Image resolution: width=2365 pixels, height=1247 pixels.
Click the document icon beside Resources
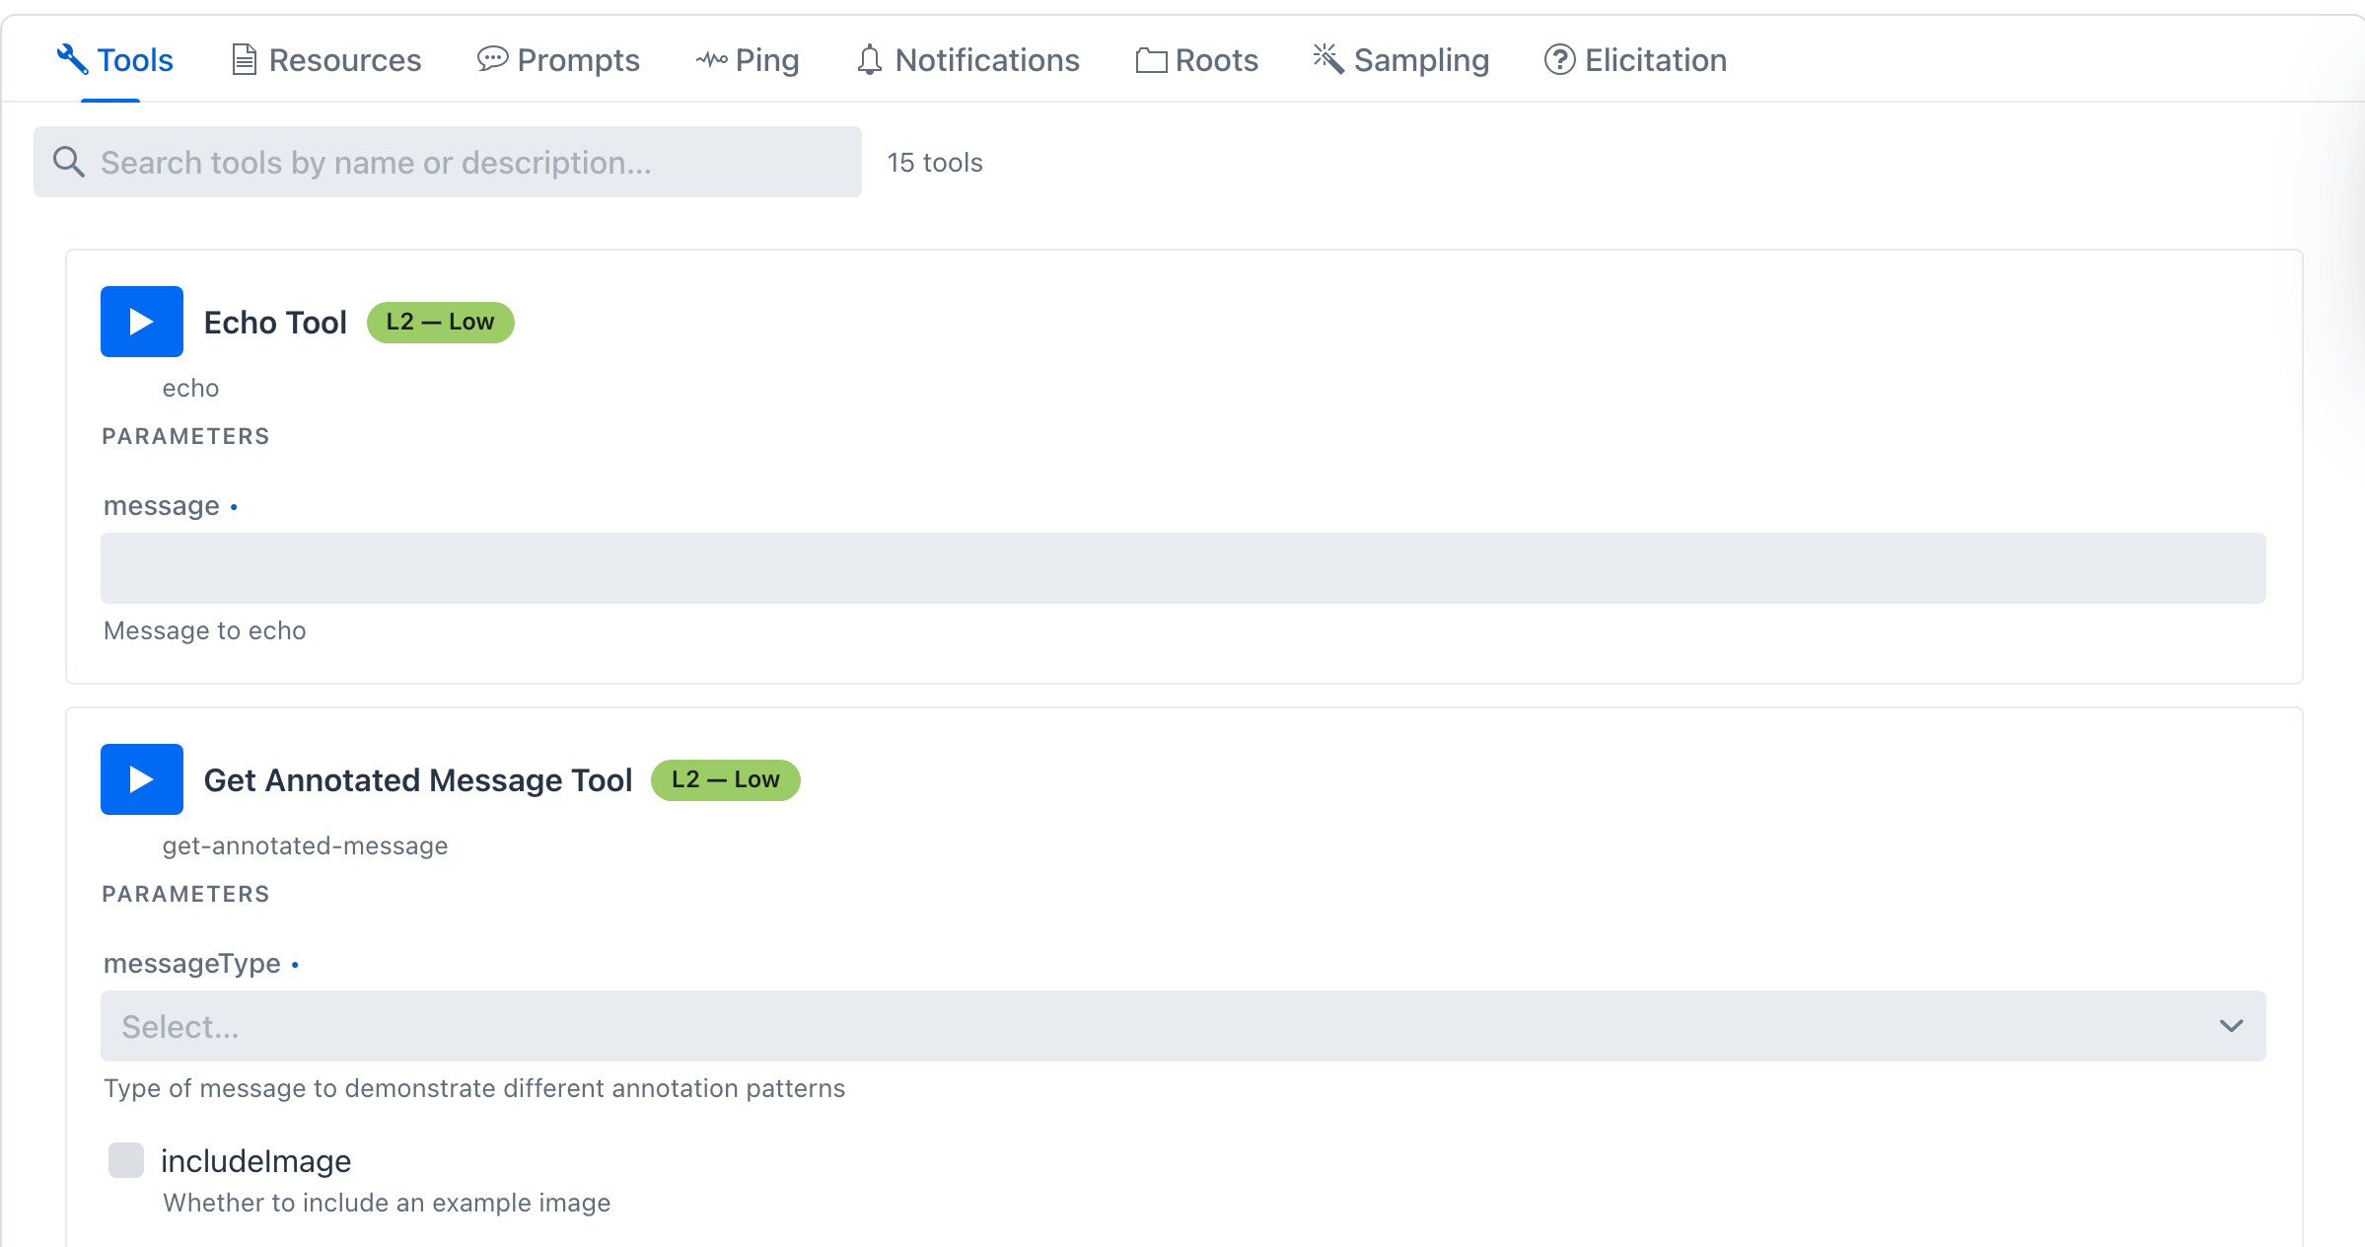point(245,59)
